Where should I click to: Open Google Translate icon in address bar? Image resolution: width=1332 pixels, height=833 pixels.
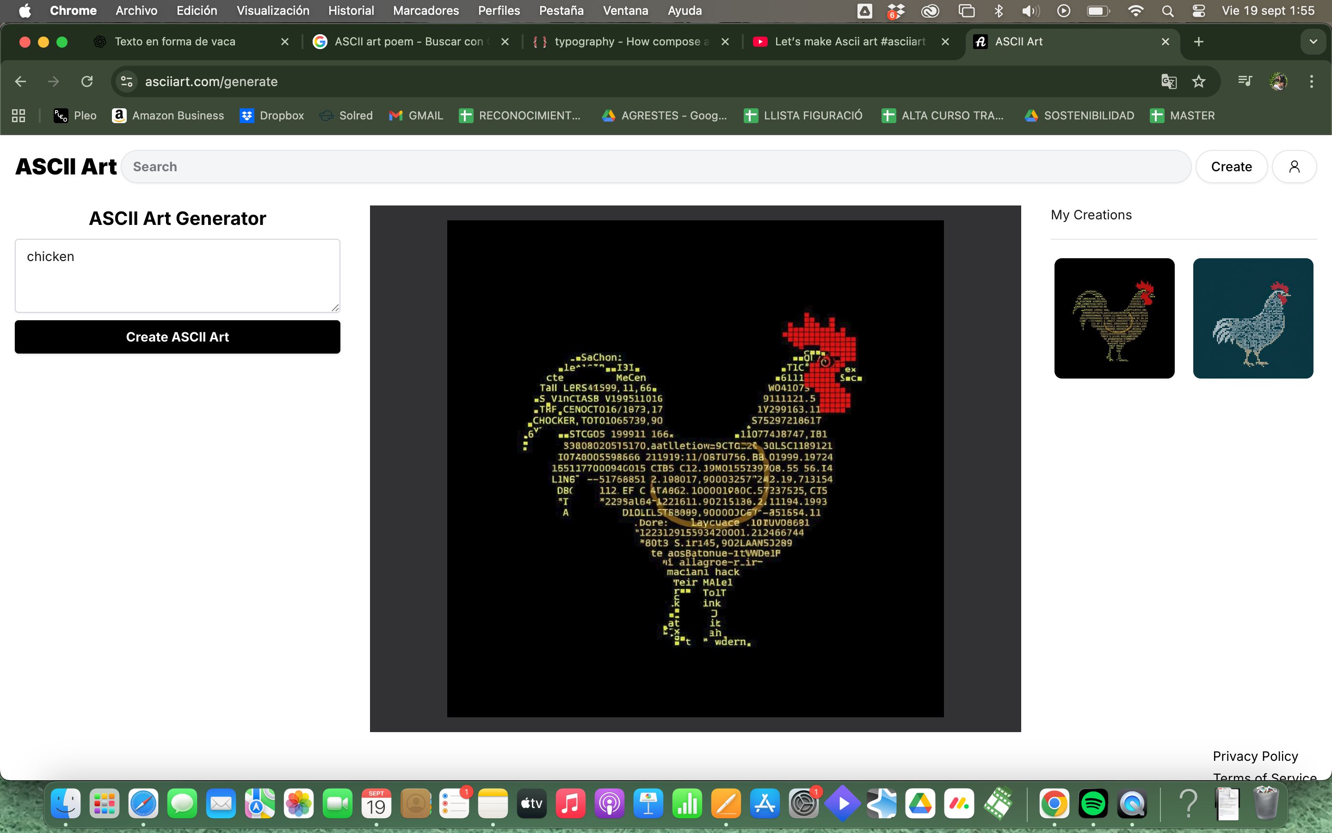[1169, 81]
